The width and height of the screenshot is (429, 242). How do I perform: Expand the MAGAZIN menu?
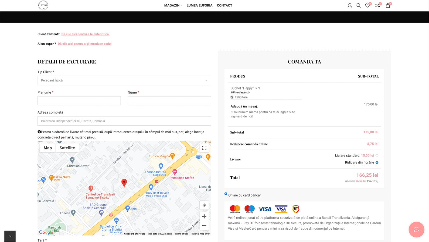(x=173, y=5)
